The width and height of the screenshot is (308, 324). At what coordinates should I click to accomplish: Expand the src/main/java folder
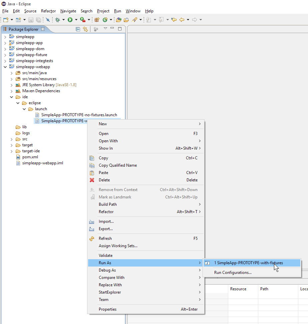(x=12, y=73)
